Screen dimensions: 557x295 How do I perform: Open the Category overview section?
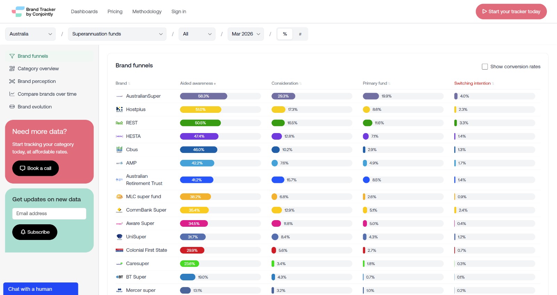click(38, 69)
